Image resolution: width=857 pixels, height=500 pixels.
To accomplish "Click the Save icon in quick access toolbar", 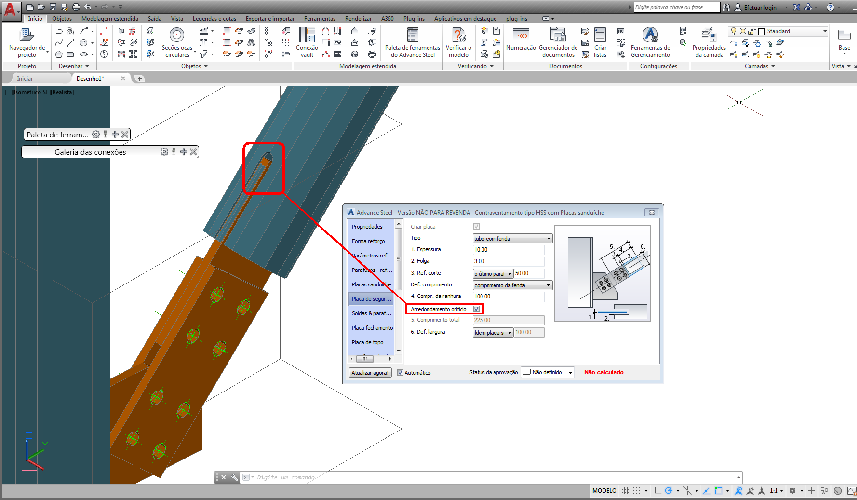I will click(53, 7).
